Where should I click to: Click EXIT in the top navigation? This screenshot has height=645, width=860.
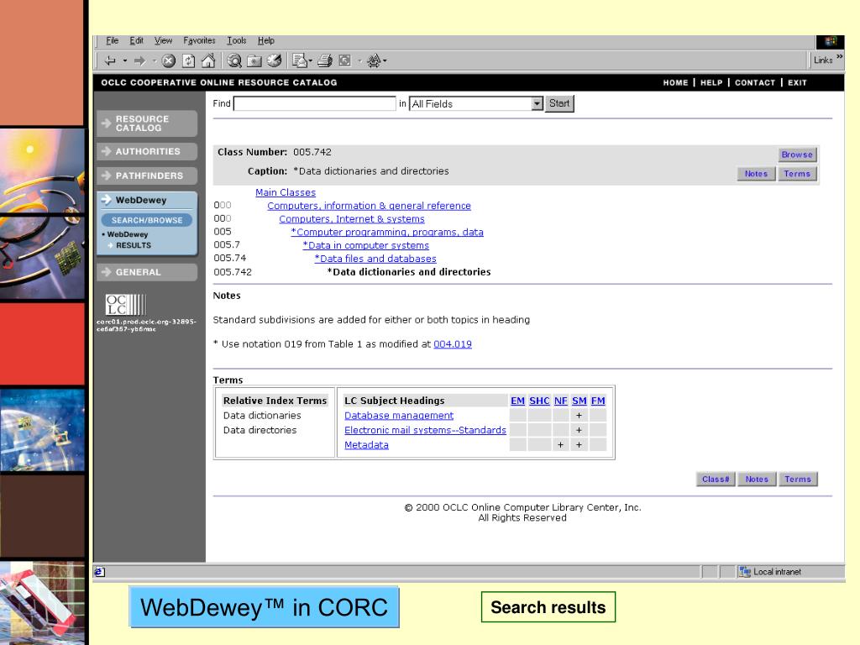[797, 83]
